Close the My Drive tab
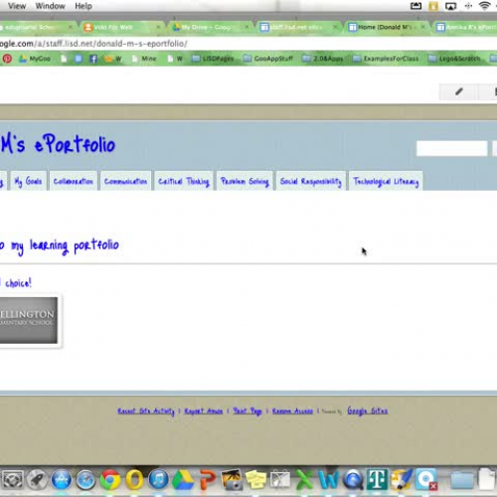This screenshot has width=497, height=497. 247,27
